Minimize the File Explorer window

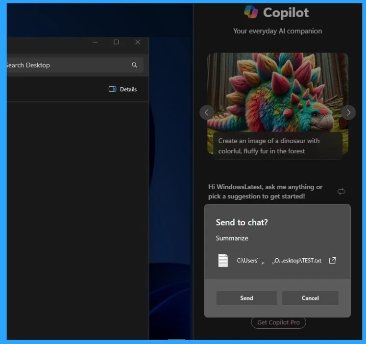95,42
